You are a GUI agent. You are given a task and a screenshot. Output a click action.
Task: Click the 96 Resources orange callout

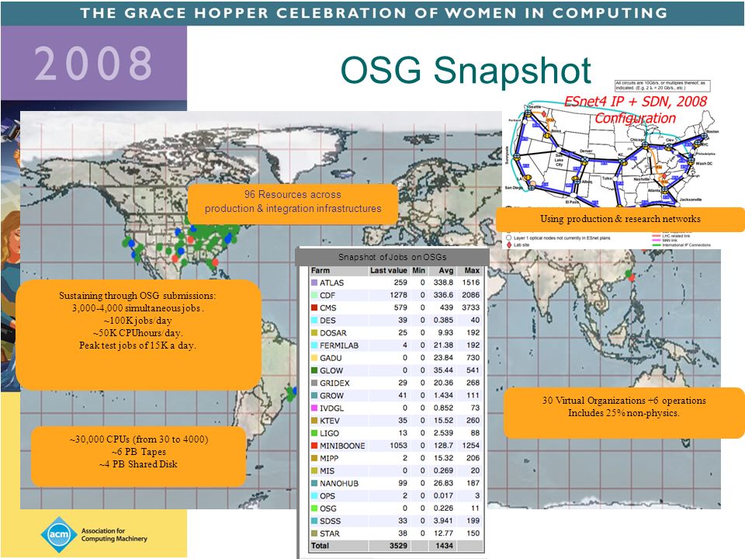293,203
